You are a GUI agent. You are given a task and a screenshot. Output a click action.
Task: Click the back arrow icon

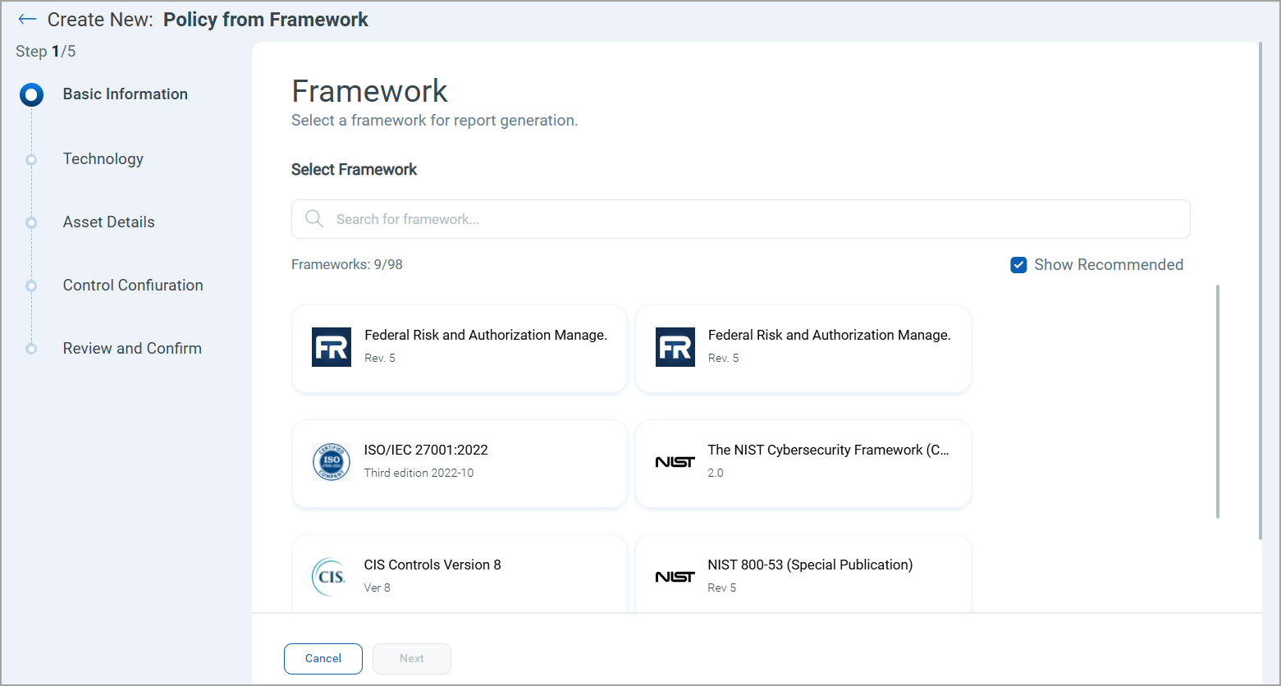pyautogui.click(x=27, y=20)
